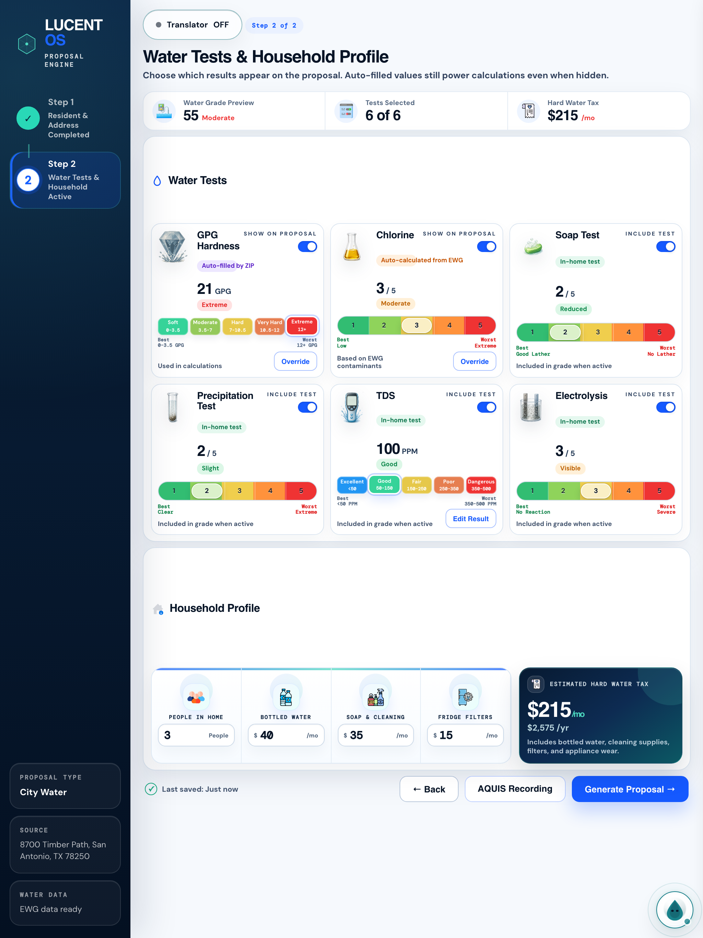Click the GPG Hardness diamond icon
This screenshot has width=703, height=938.
coord(173,247)
